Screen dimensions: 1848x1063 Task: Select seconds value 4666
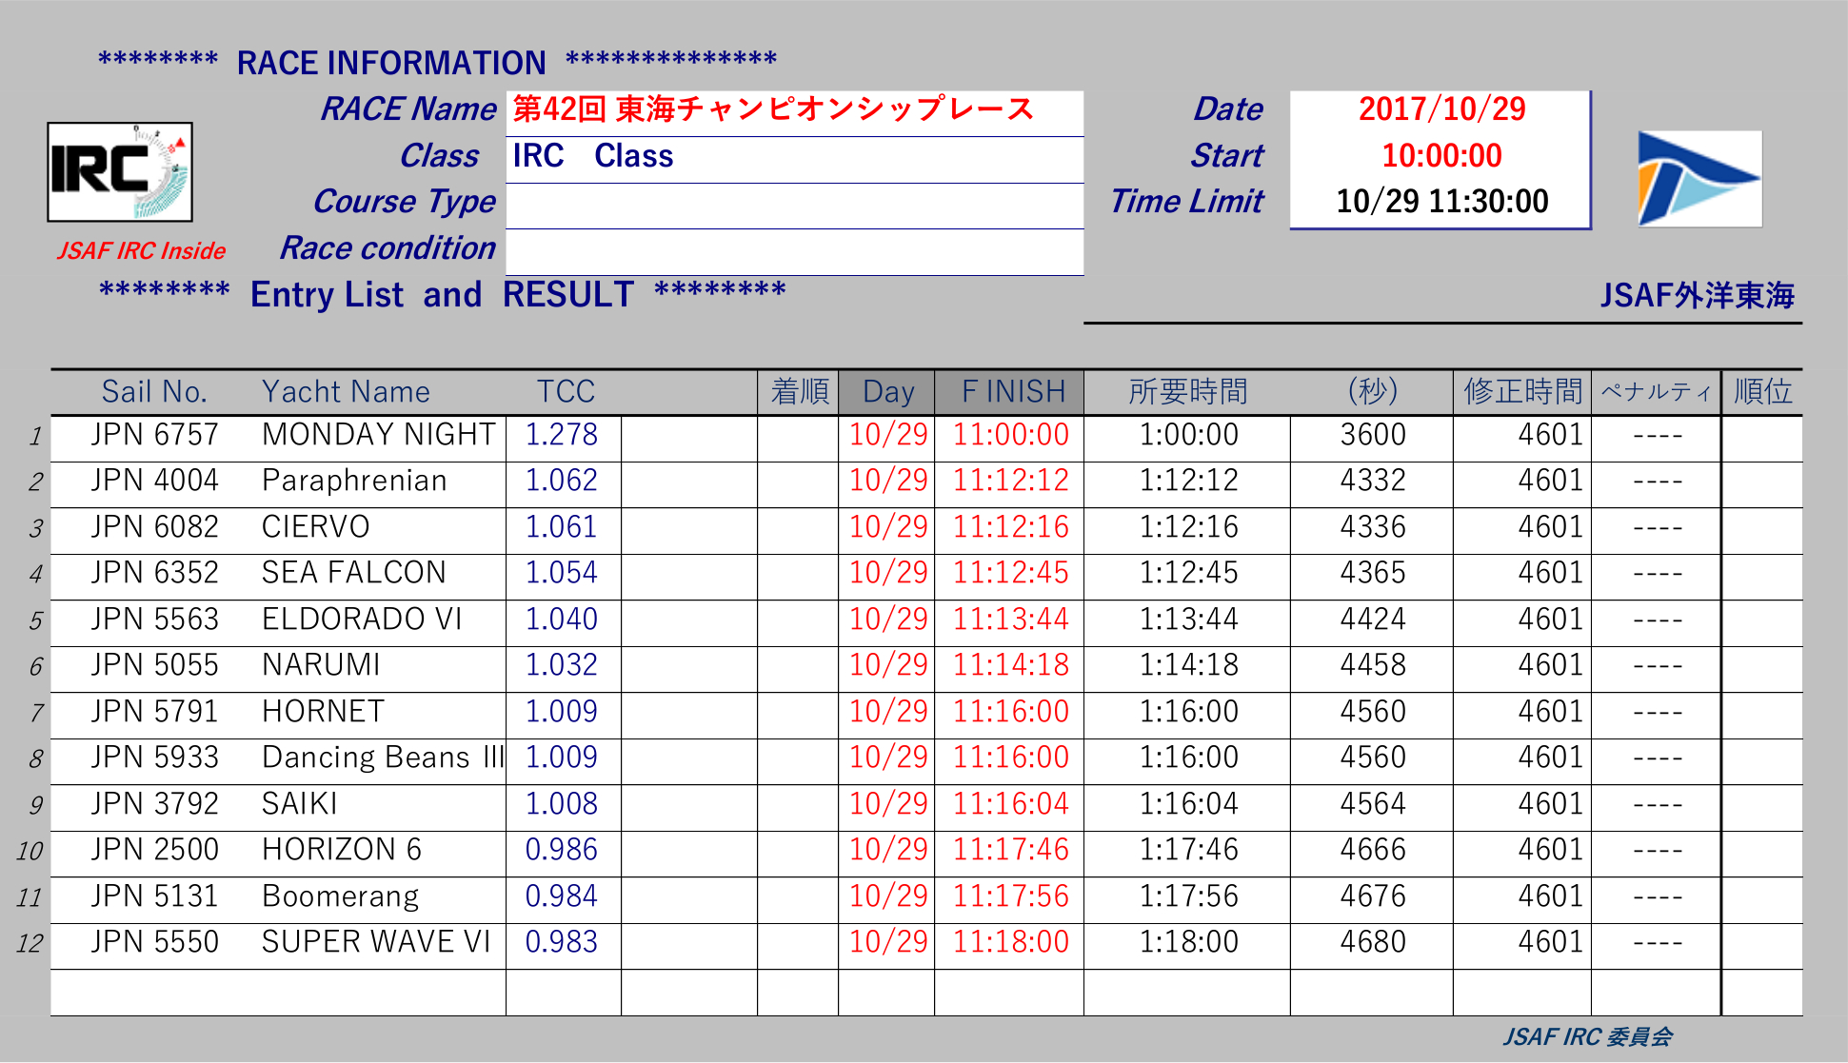tap(1373, 850)
